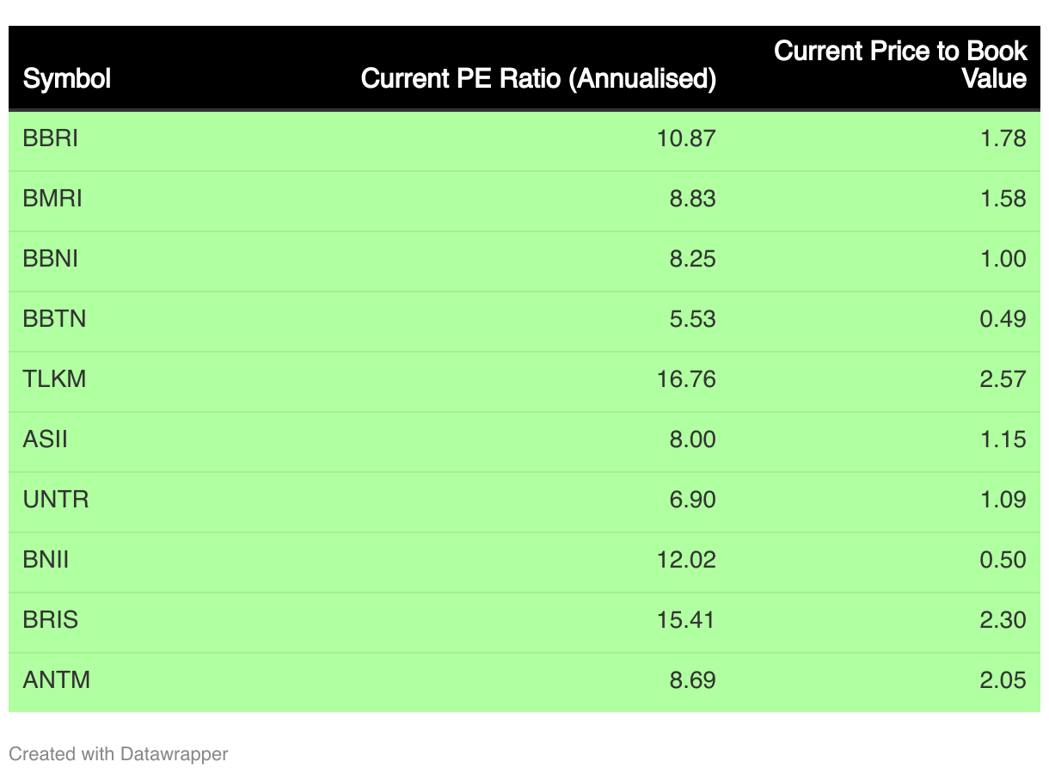Open the Created with Datawrapper link
Image resolution: width=1049 pixels, height=774 pixels.
[119, 754]
